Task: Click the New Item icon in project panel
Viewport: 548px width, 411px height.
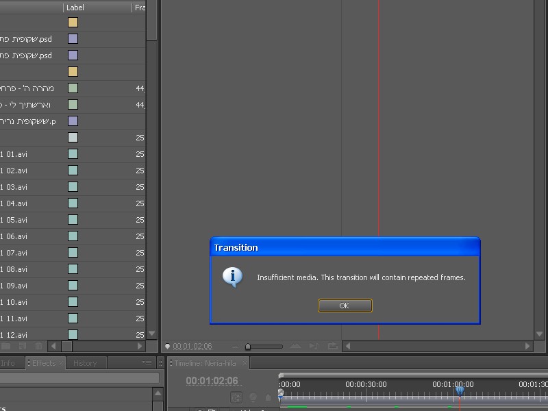Action: [x=23, y=347]
